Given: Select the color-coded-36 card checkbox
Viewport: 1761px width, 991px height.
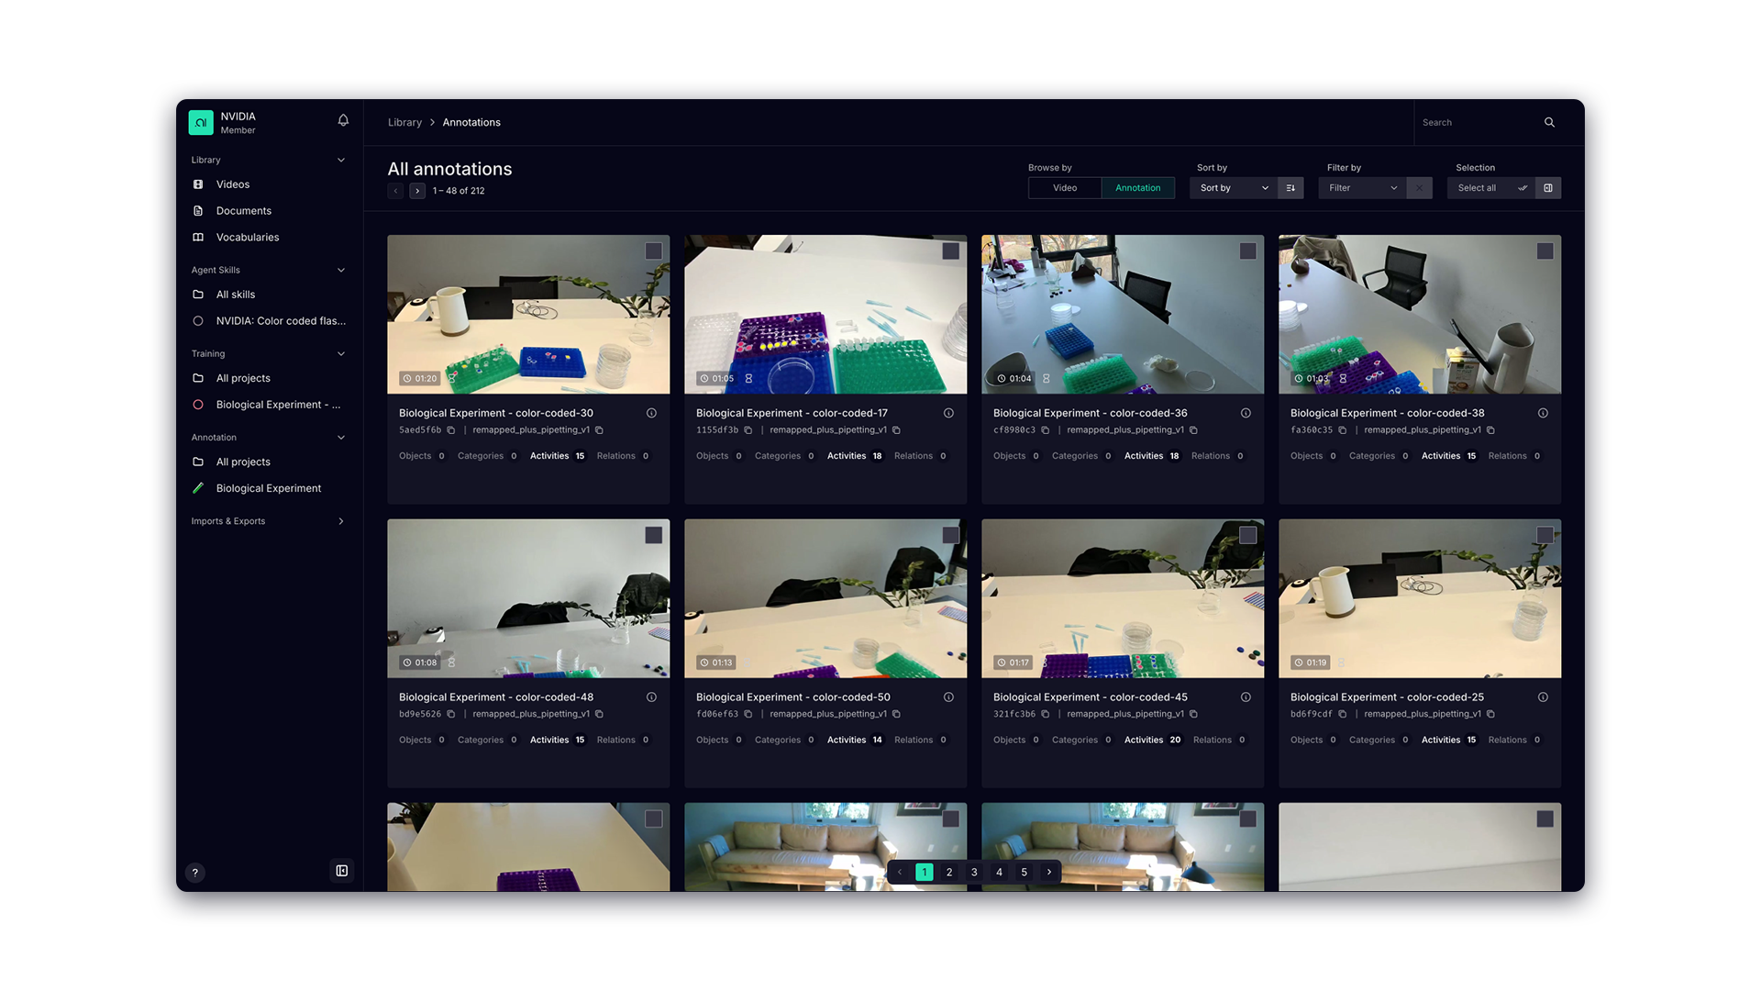Looking at the screenshot, I should pos(1247,251).
